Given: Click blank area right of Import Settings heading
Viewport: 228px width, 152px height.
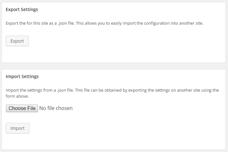Looking at the screenshot, I should [x=126, y=76].
